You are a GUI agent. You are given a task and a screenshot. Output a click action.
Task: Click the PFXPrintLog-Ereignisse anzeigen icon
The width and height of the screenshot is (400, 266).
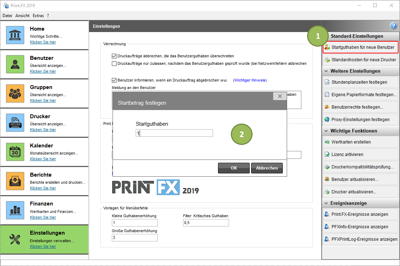[327, 239]
